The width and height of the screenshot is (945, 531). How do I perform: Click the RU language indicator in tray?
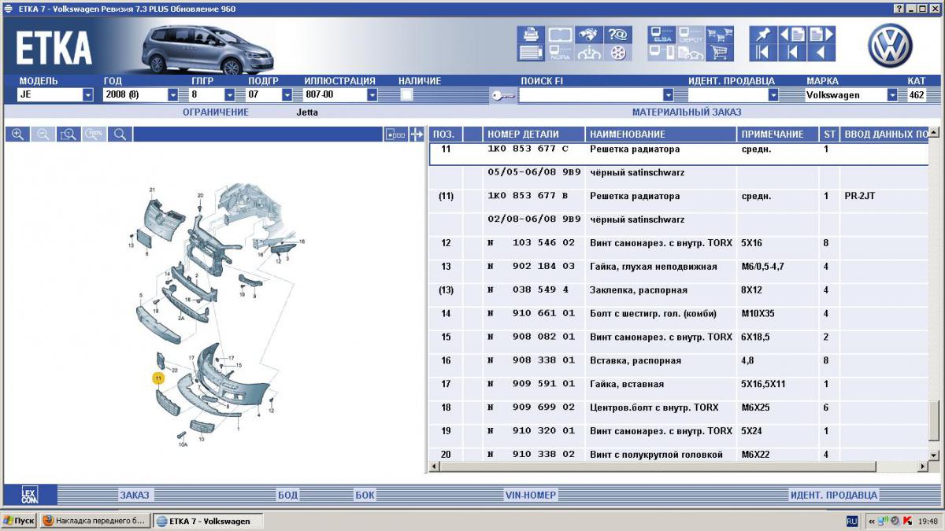coord(852,521)
